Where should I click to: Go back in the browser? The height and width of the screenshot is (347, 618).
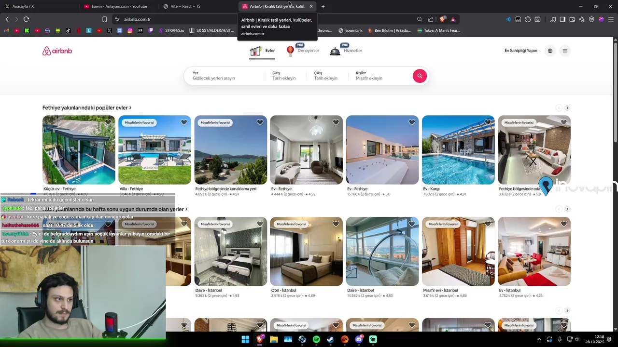coord(7,19)
